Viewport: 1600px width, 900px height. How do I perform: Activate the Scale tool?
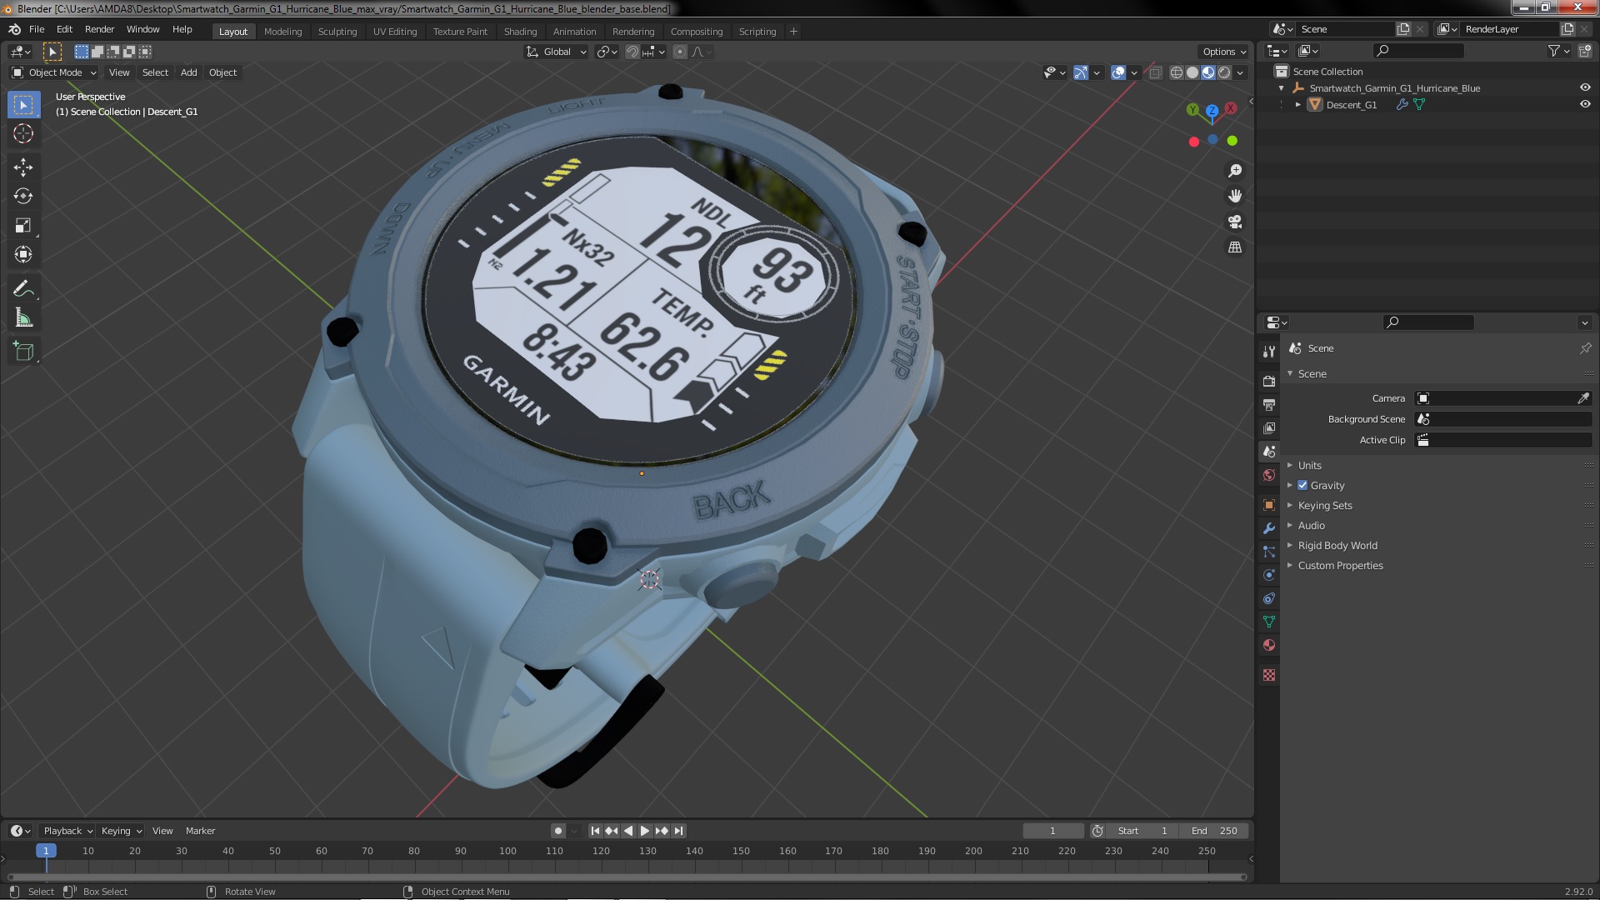pyautogui.click(x=23, y=226)
